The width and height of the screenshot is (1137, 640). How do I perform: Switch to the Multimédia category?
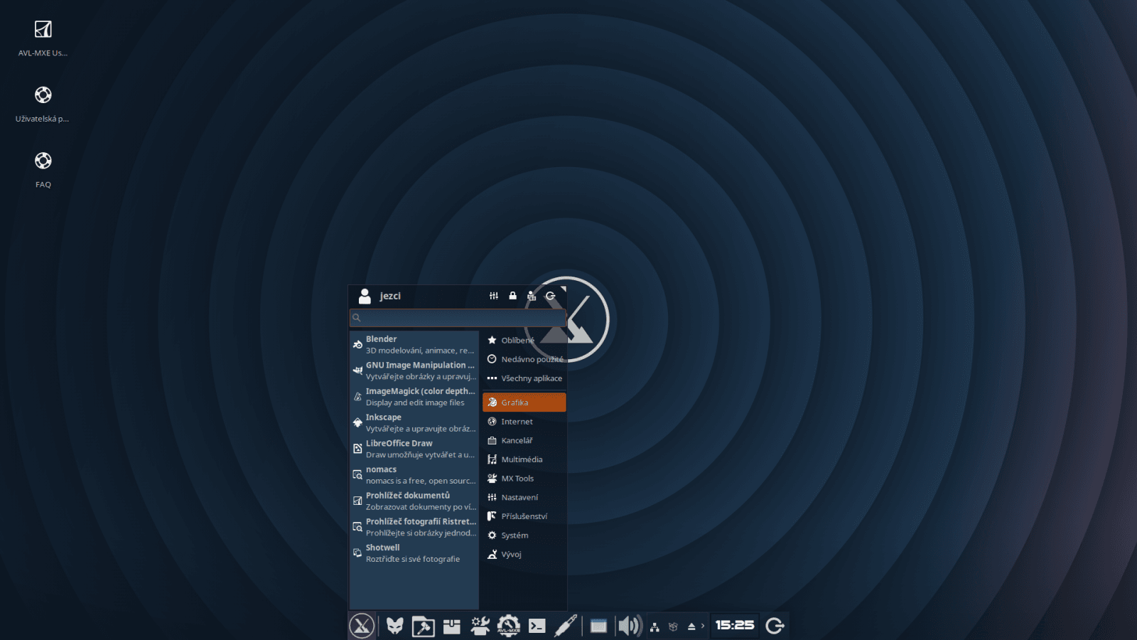(x=524, y=459)
